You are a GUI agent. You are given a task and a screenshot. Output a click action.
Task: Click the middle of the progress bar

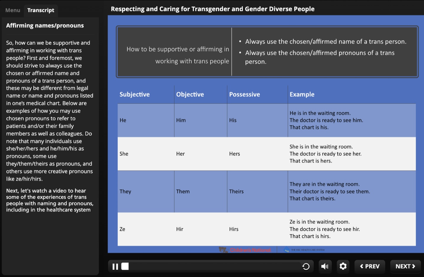click(x=213, y=267)
